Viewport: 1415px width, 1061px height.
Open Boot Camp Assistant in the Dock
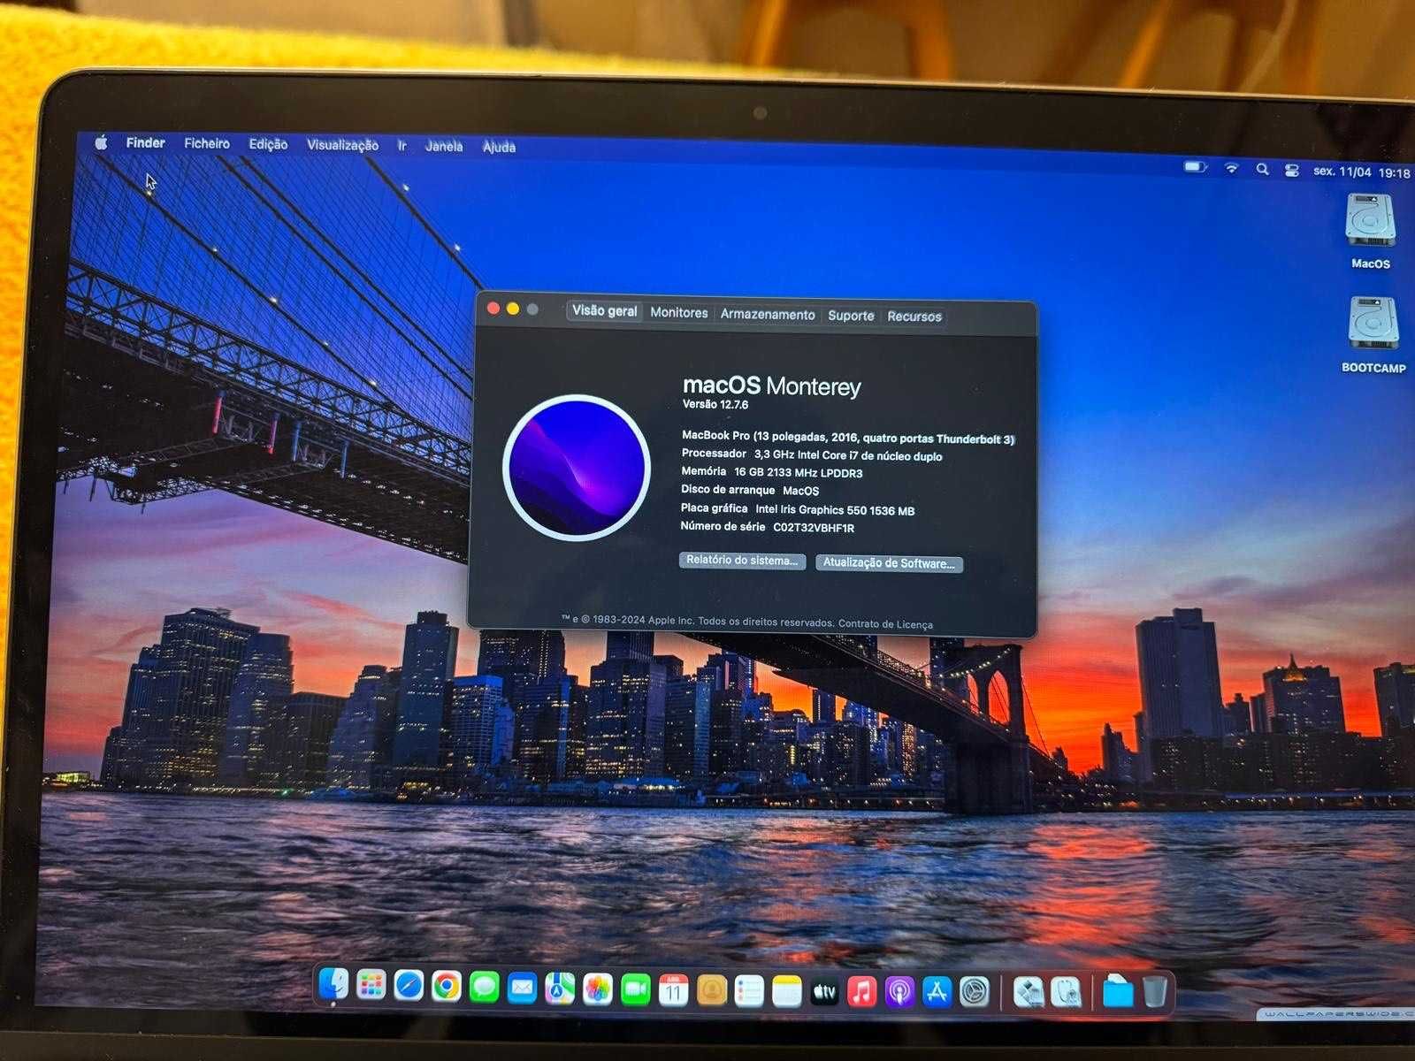[x=1029, y=993]
